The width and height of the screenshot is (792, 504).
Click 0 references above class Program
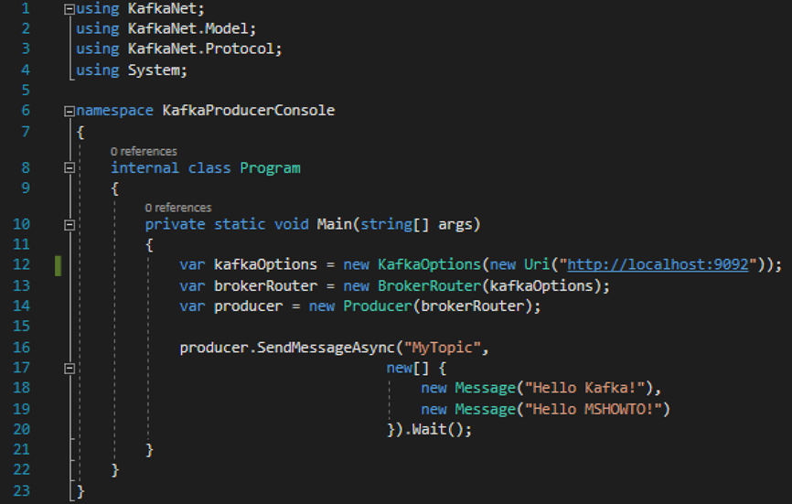[x=144, y=152]
